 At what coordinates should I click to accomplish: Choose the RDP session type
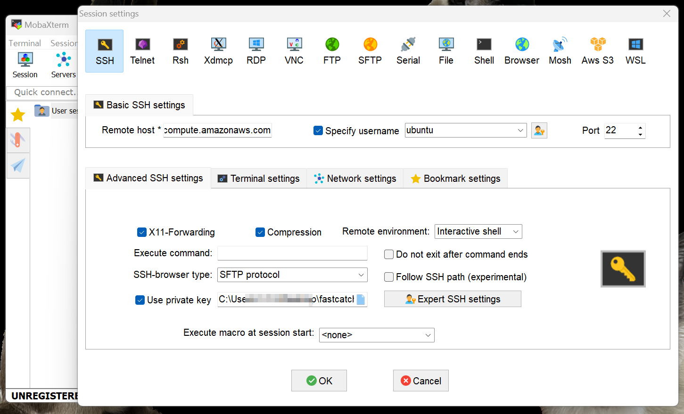[x=256, y=51]
